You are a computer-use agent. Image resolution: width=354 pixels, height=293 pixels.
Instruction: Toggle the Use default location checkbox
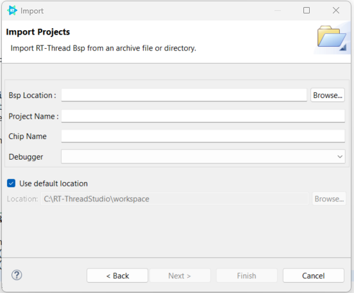pyautogui.click(x=12, y=183)
